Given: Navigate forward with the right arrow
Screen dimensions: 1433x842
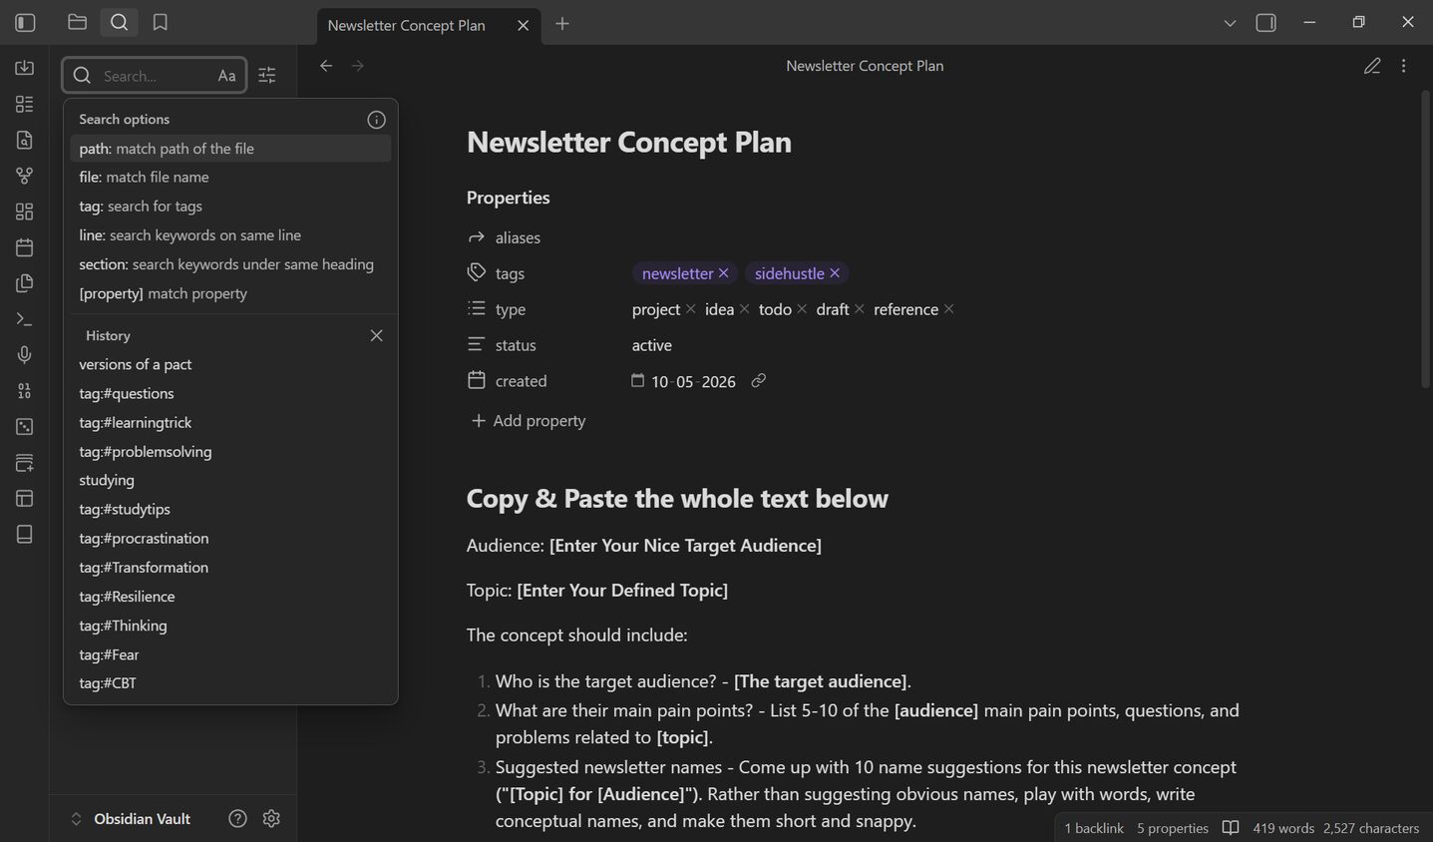Looking at the screenshot, I should [358, 66].
